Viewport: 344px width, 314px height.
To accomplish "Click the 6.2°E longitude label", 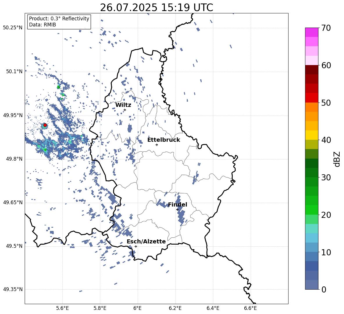I will (175, 308).
